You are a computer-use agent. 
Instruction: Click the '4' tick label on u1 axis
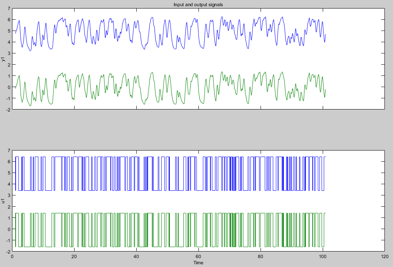click(9, 184)
